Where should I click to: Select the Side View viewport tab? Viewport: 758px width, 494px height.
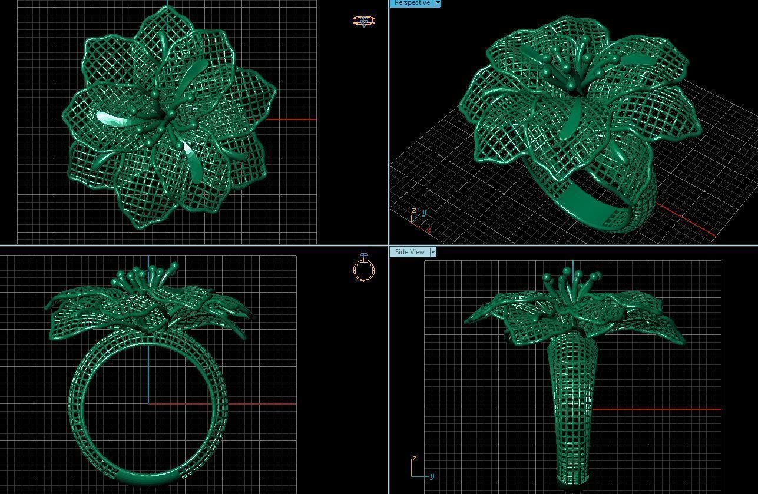click(409, 252)
